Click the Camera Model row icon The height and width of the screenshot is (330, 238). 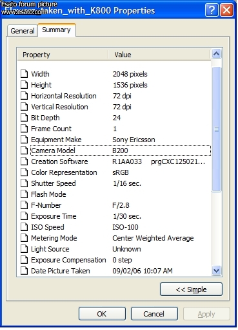pos(24,151)
